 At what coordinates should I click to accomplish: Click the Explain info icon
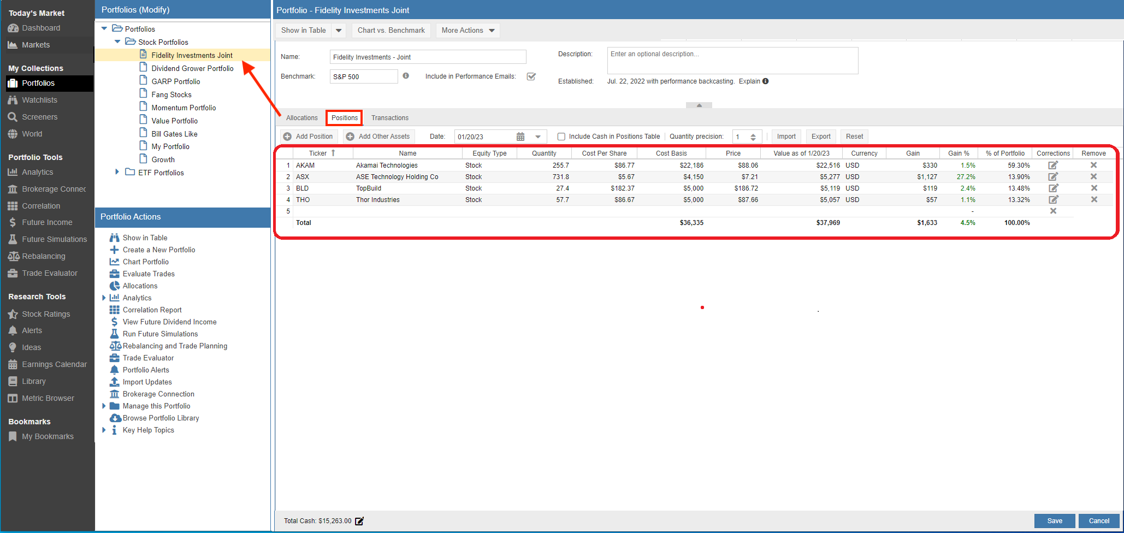(766, 81)
